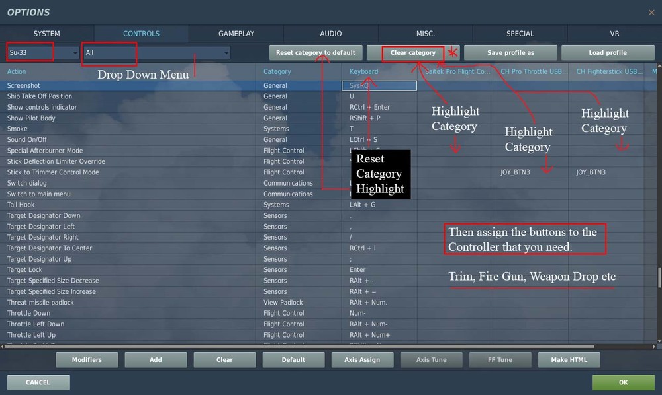
Task: Click Reset category to default
Action: coord(315,52)
